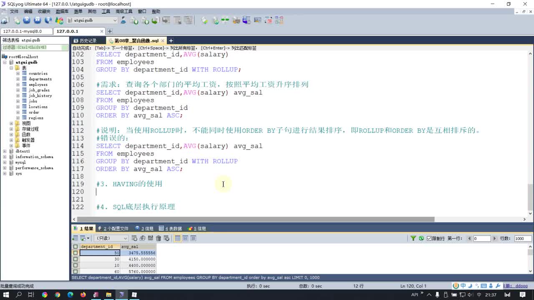Check the row with department_id 50
Screen dimensions: 534x300
click(76, 253)
